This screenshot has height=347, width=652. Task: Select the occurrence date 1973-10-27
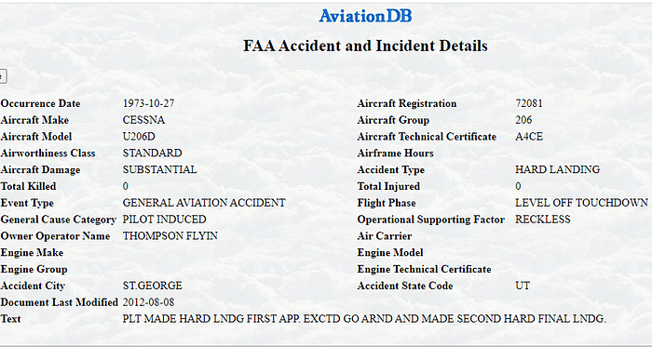148,103
